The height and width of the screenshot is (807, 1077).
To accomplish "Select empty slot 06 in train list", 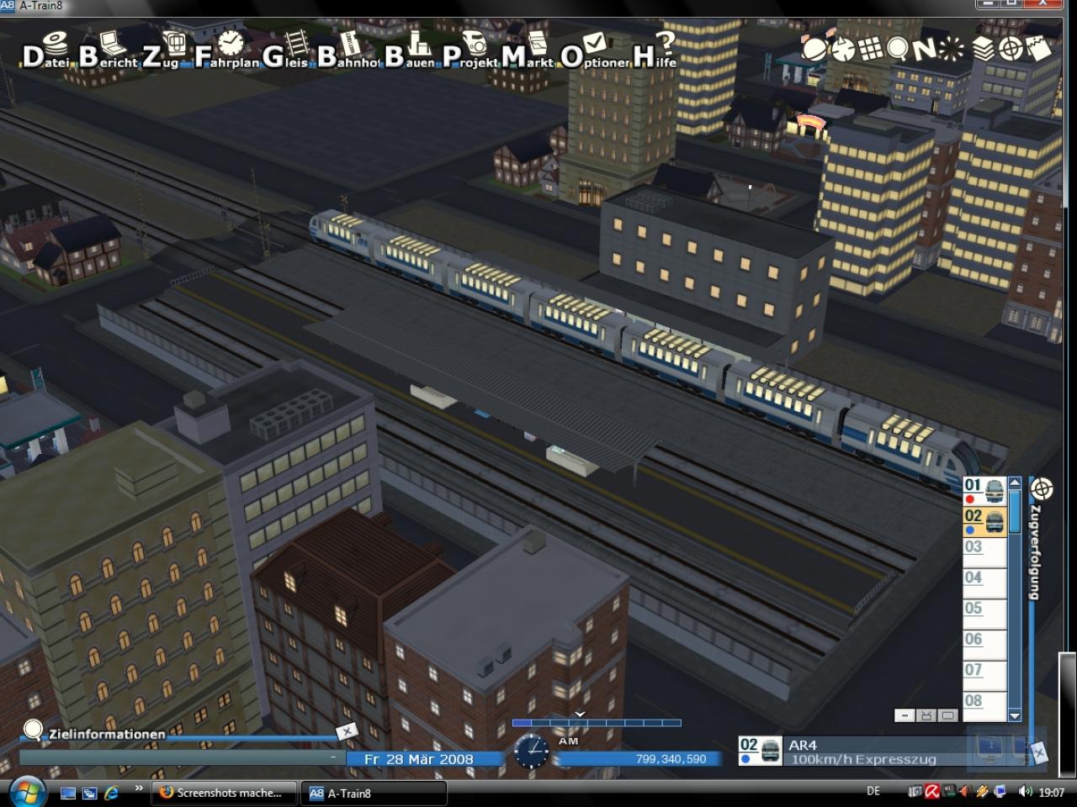I will click(984, 646).
